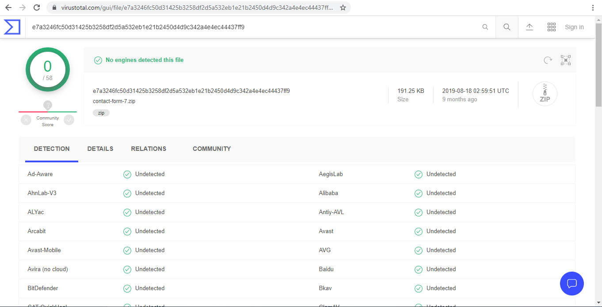Switch to the DETECTION tab
Viewport: 602px width, 307px height.
pos(52,149)
